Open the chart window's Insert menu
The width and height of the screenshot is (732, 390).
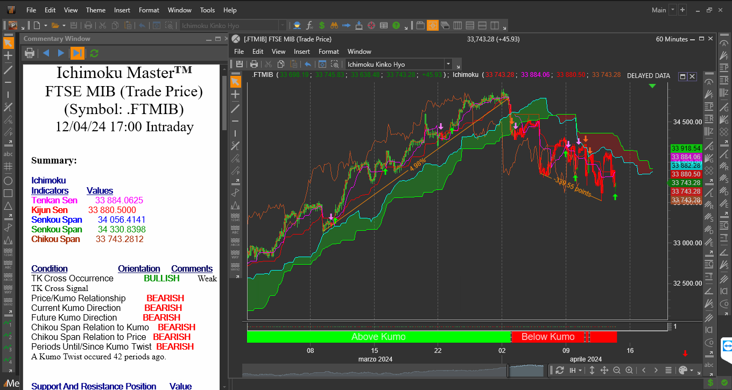(302, 51)
